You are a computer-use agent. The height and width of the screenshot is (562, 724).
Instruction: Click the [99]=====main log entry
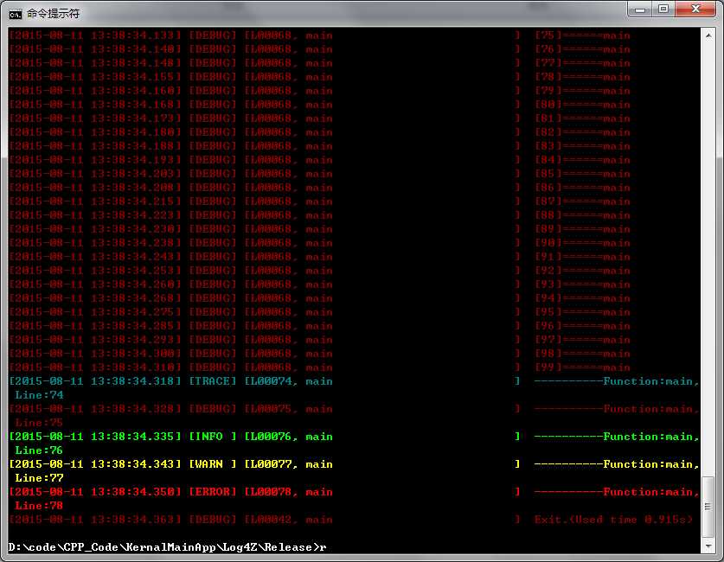coord(582,367)
